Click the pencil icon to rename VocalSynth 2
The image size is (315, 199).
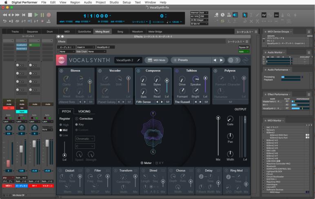(138, 60)
